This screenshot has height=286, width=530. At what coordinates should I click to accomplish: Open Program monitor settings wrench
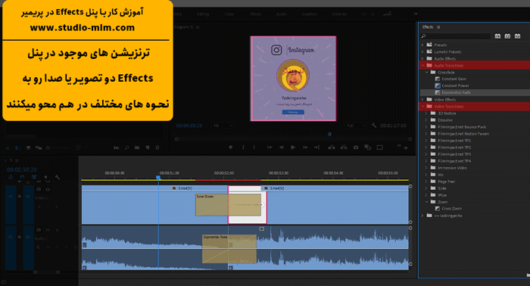point(374,126)
